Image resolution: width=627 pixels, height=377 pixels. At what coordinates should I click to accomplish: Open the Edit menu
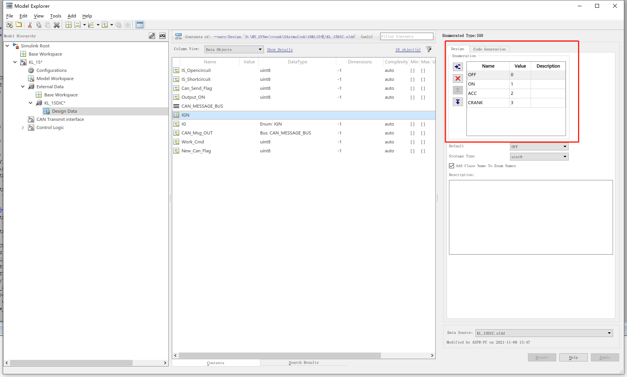(x=23, y=16)
